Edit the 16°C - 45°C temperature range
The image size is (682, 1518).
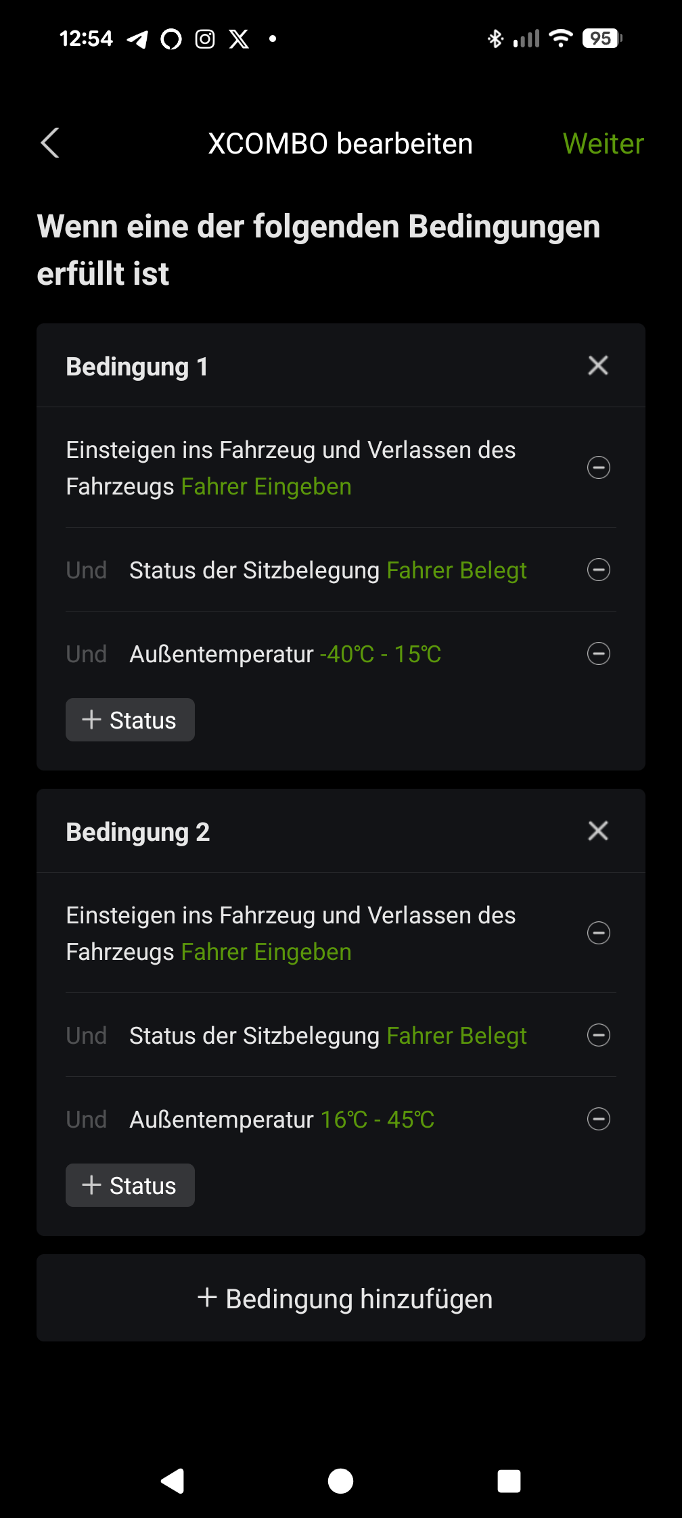(x=377, y=1120)
